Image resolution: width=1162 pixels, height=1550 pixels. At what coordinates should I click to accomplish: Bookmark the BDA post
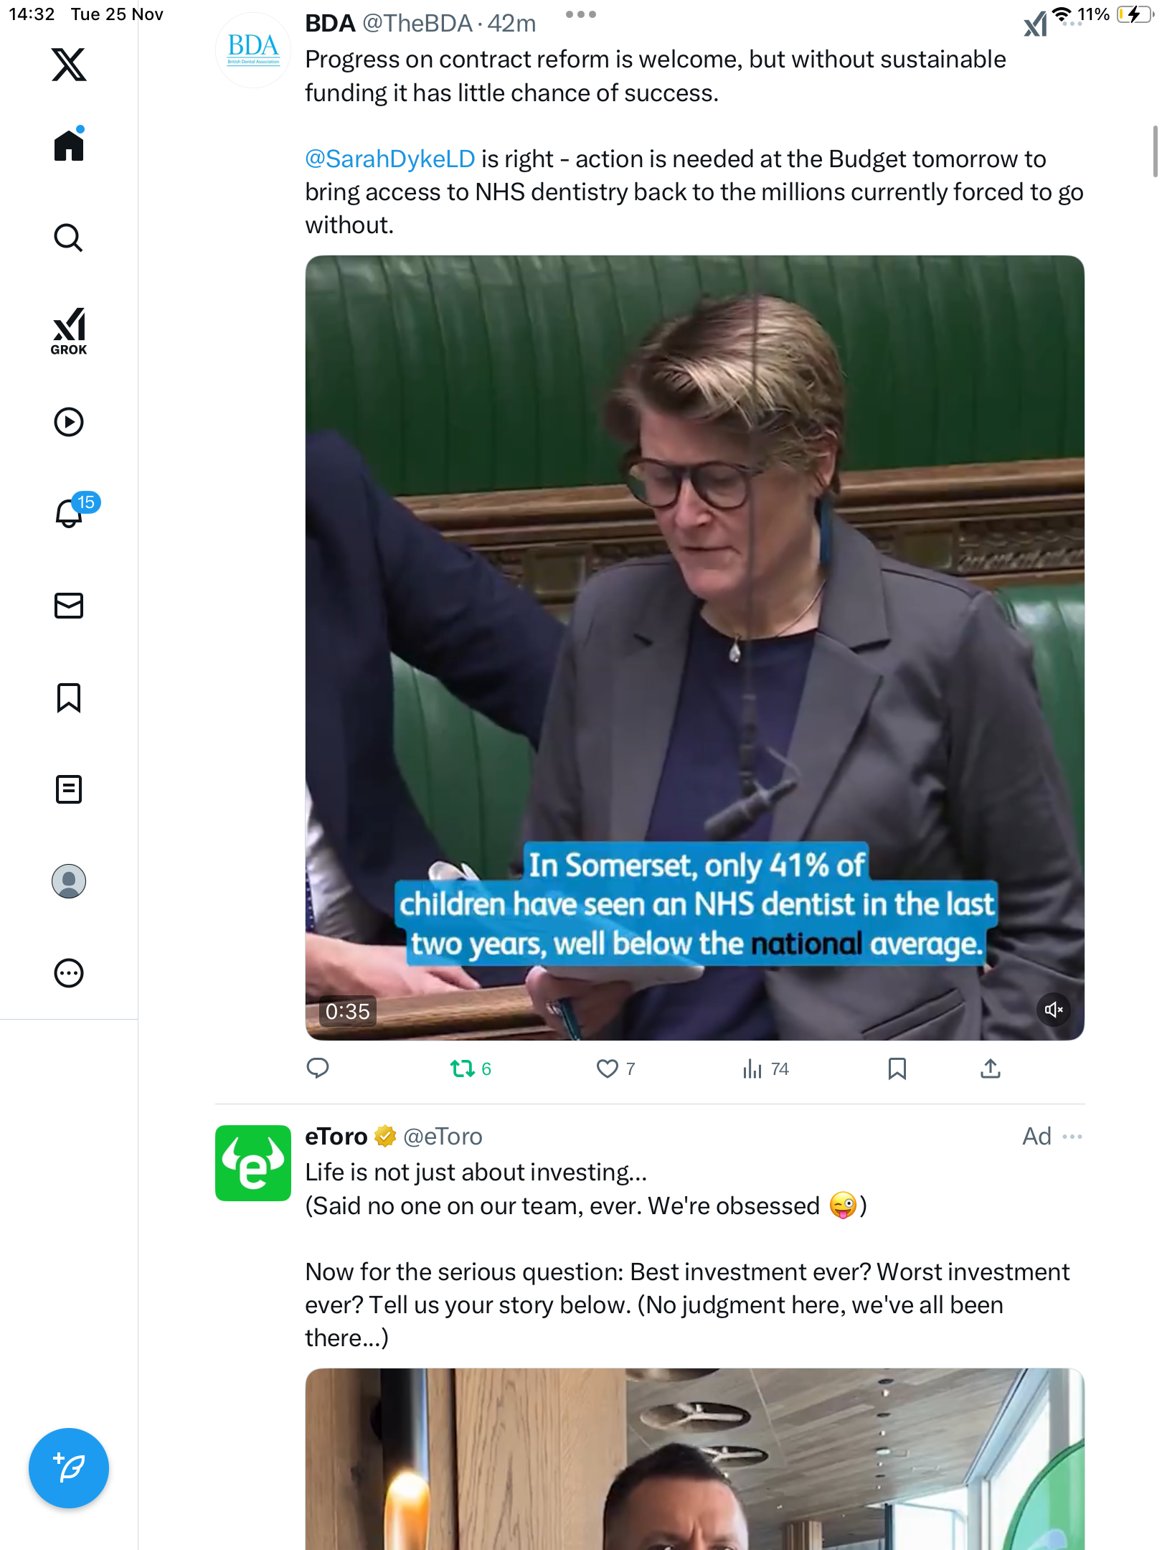897,1068
